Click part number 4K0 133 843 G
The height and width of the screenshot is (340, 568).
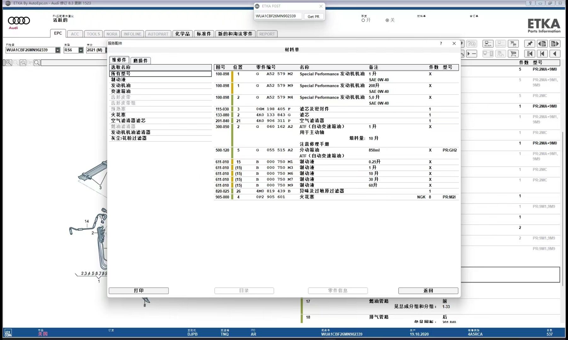(x=273, y=115)
